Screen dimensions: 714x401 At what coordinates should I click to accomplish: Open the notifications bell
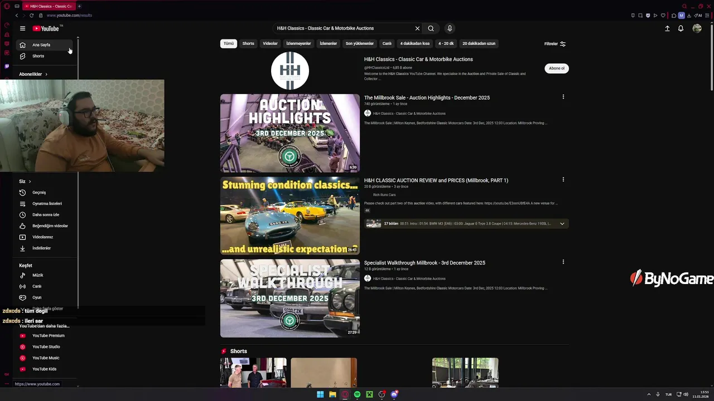[x=681, y=28]
